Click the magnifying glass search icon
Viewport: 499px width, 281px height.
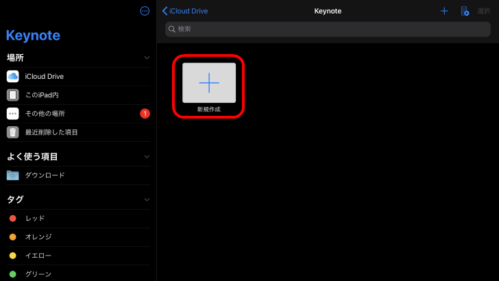172,29
